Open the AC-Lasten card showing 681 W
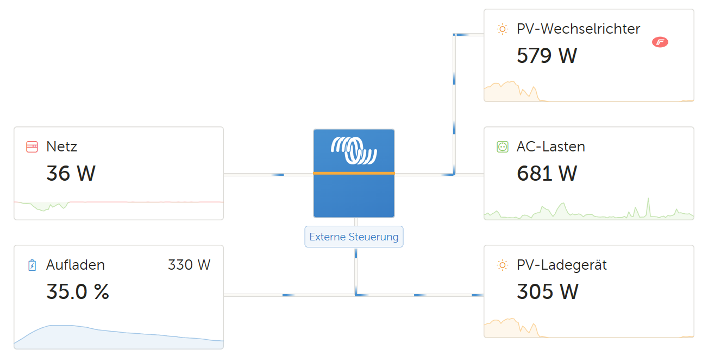702x356 pixels. point(589,173)
